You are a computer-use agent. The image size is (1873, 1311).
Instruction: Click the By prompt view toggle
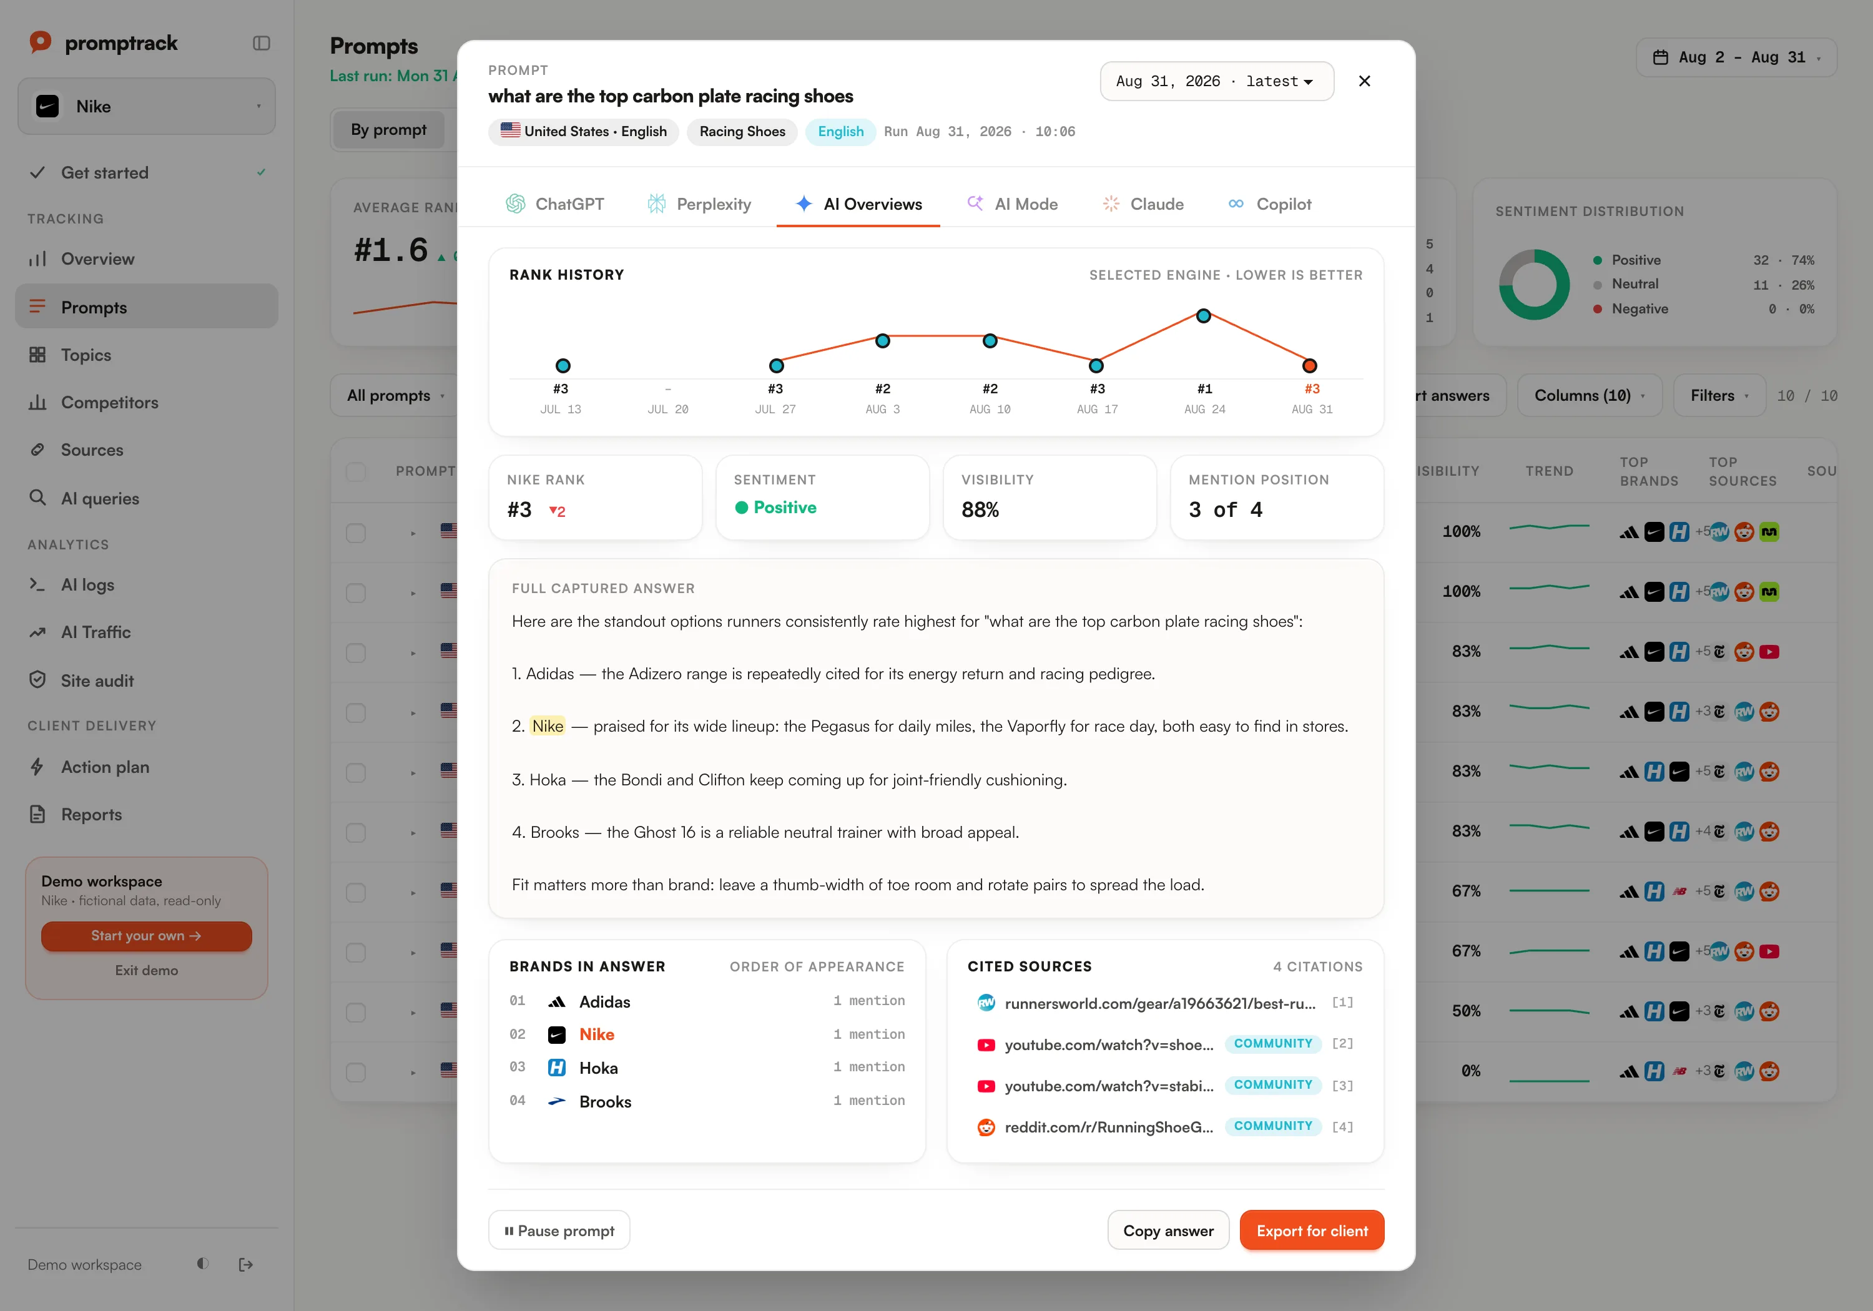point(388,130)
